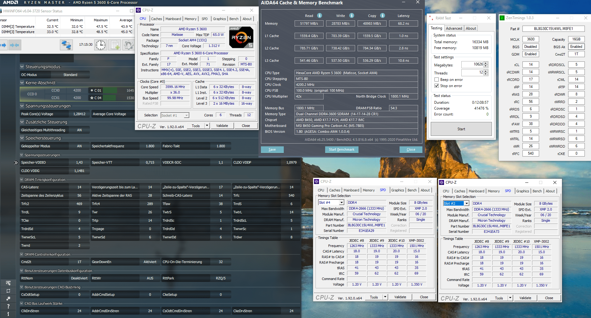Open the About tab in RAM Test
The height and width of the screenshot is (318, 591).
471,28
